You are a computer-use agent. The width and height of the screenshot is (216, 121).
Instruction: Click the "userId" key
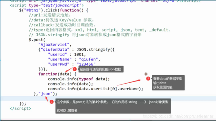57,54
